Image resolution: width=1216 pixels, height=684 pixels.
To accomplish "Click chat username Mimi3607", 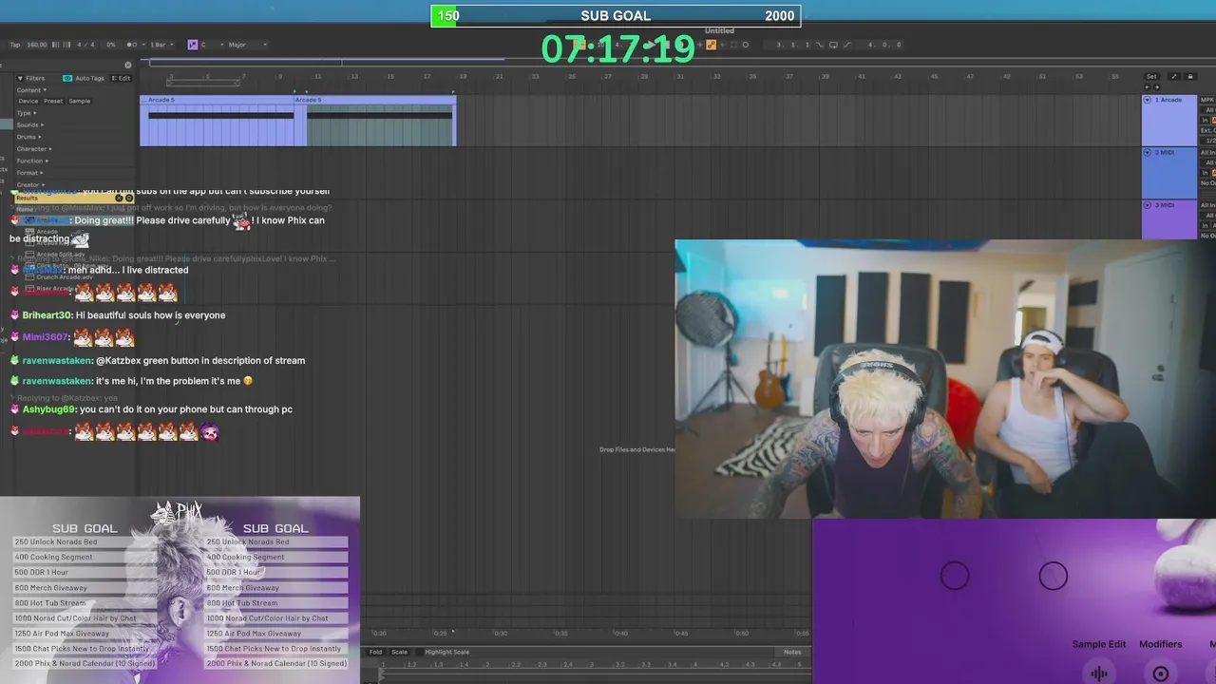I will tap(45, 337).
